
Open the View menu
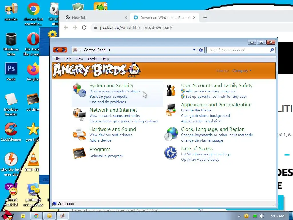[x=79, y=59]
